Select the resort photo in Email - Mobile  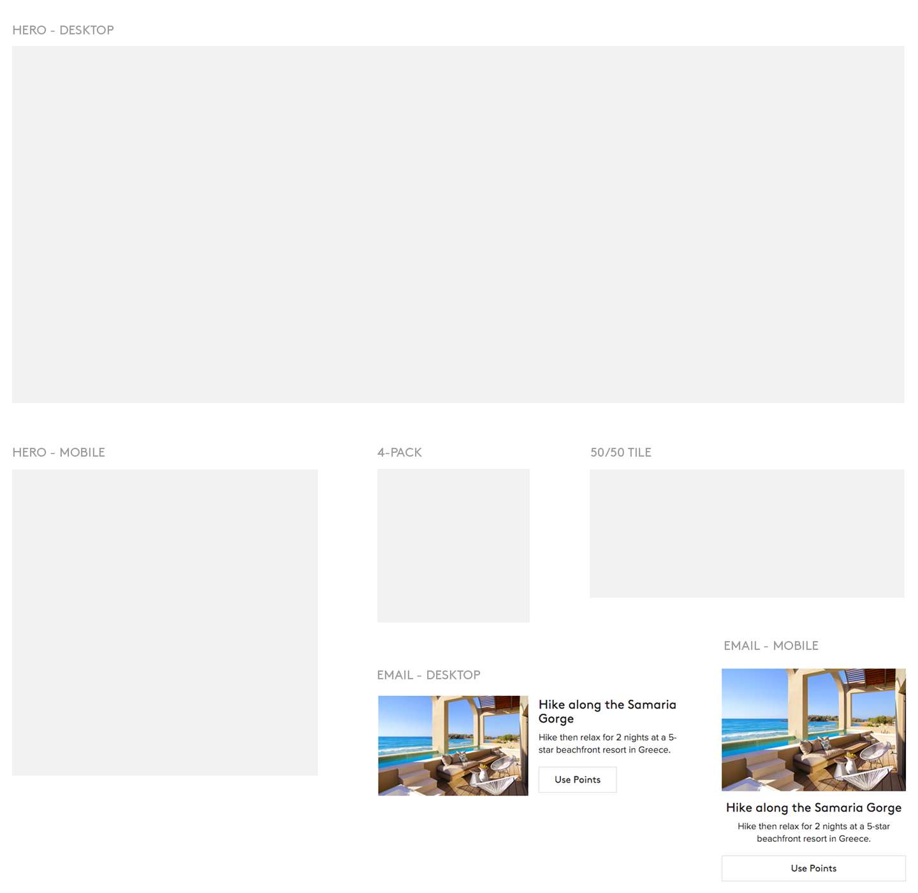point(813,729)
